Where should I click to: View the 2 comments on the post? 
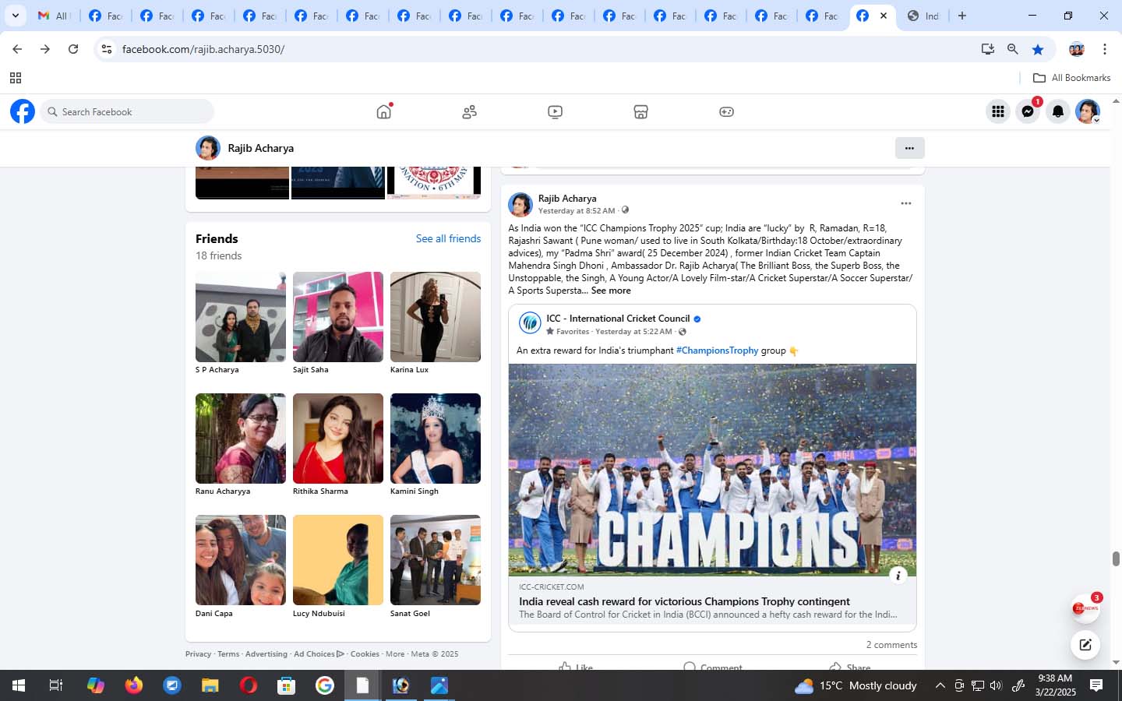coord(891,645)
